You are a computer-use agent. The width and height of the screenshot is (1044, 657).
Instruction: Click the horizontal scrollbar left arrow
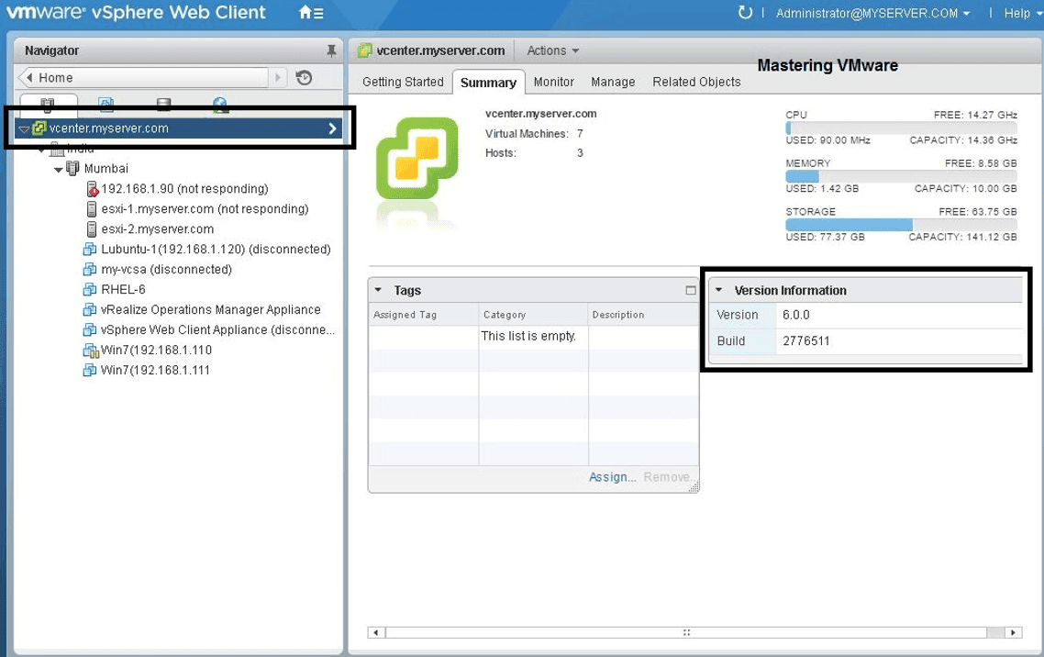point(376,632)
